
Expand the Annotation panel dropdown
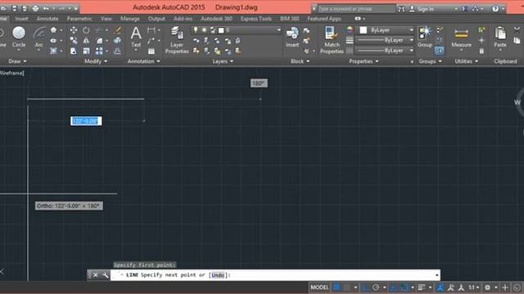[144, 61]
